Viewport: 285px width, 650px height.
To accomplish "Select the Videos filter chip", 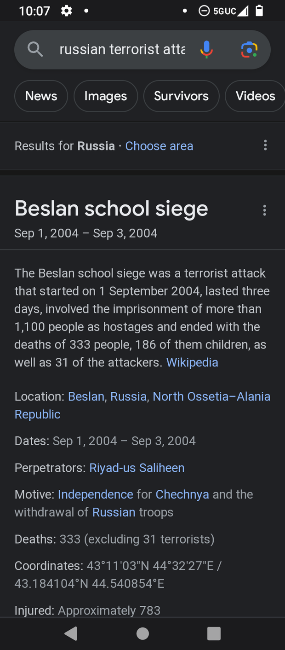I will click(x=255, y=96).
